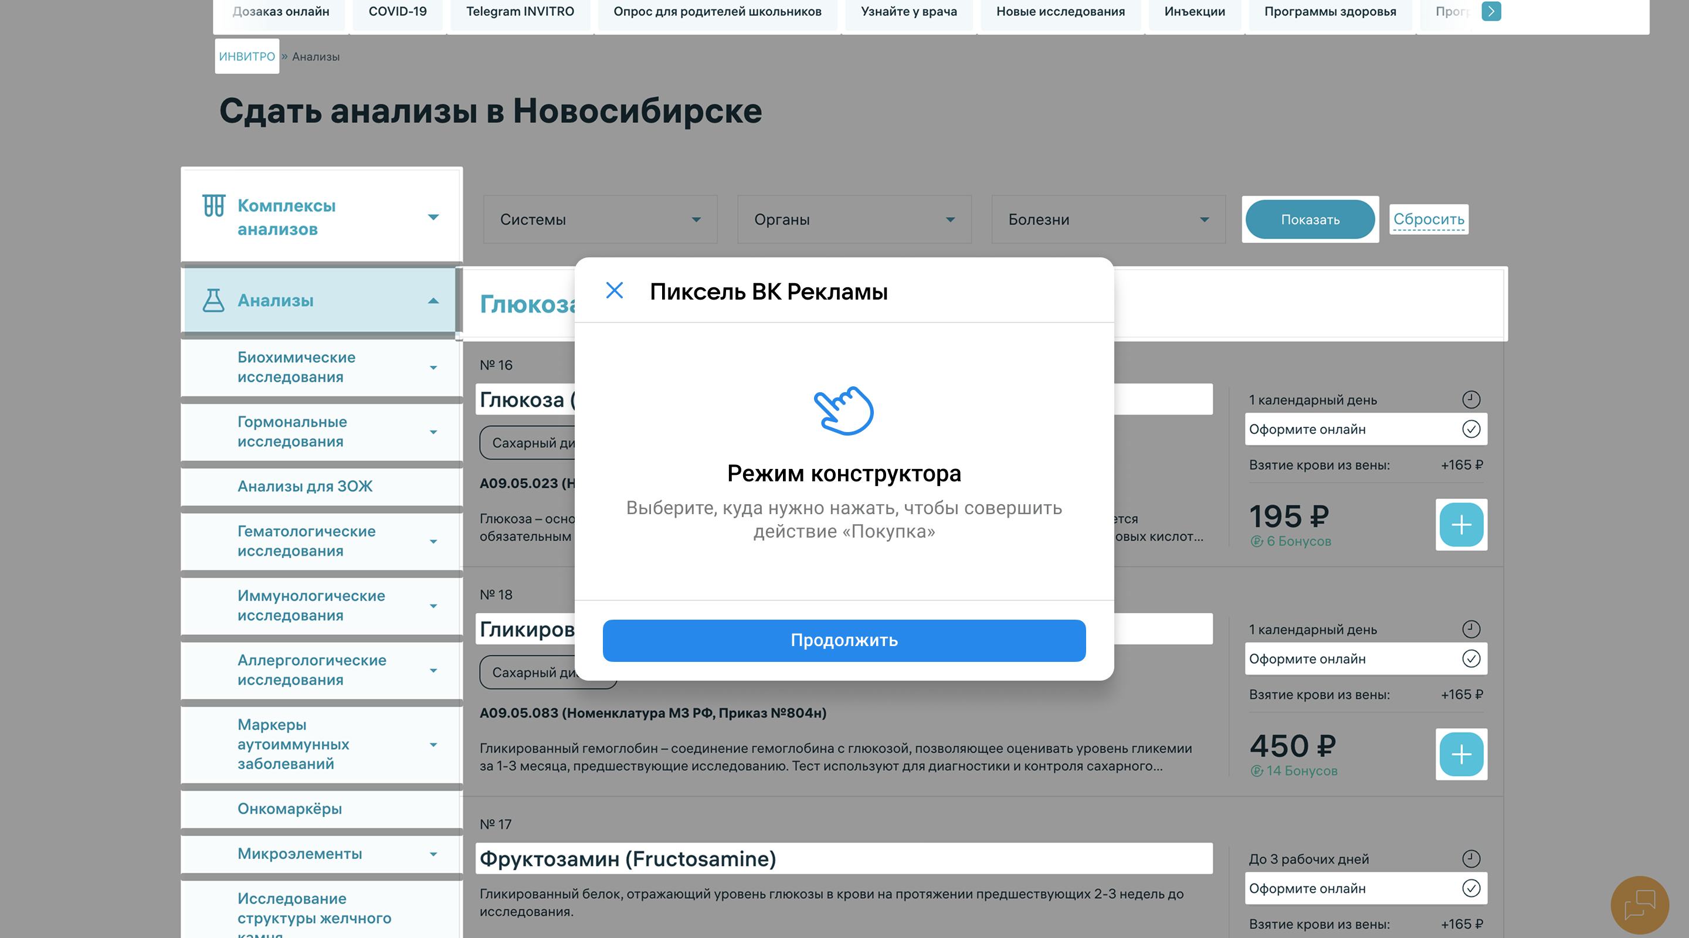Expand Аллергологические исследования submenu
Image resolution: width=1689 pixels, height=938 pixels.
coord(433,671)
